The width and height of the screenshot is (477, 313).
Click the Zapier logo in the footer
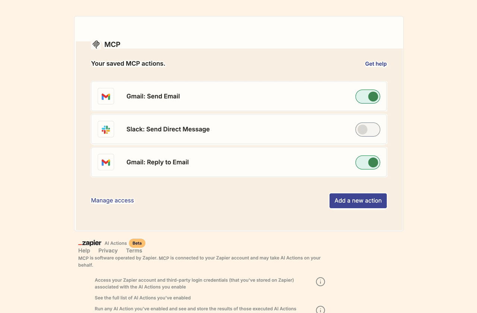point(90,243)
